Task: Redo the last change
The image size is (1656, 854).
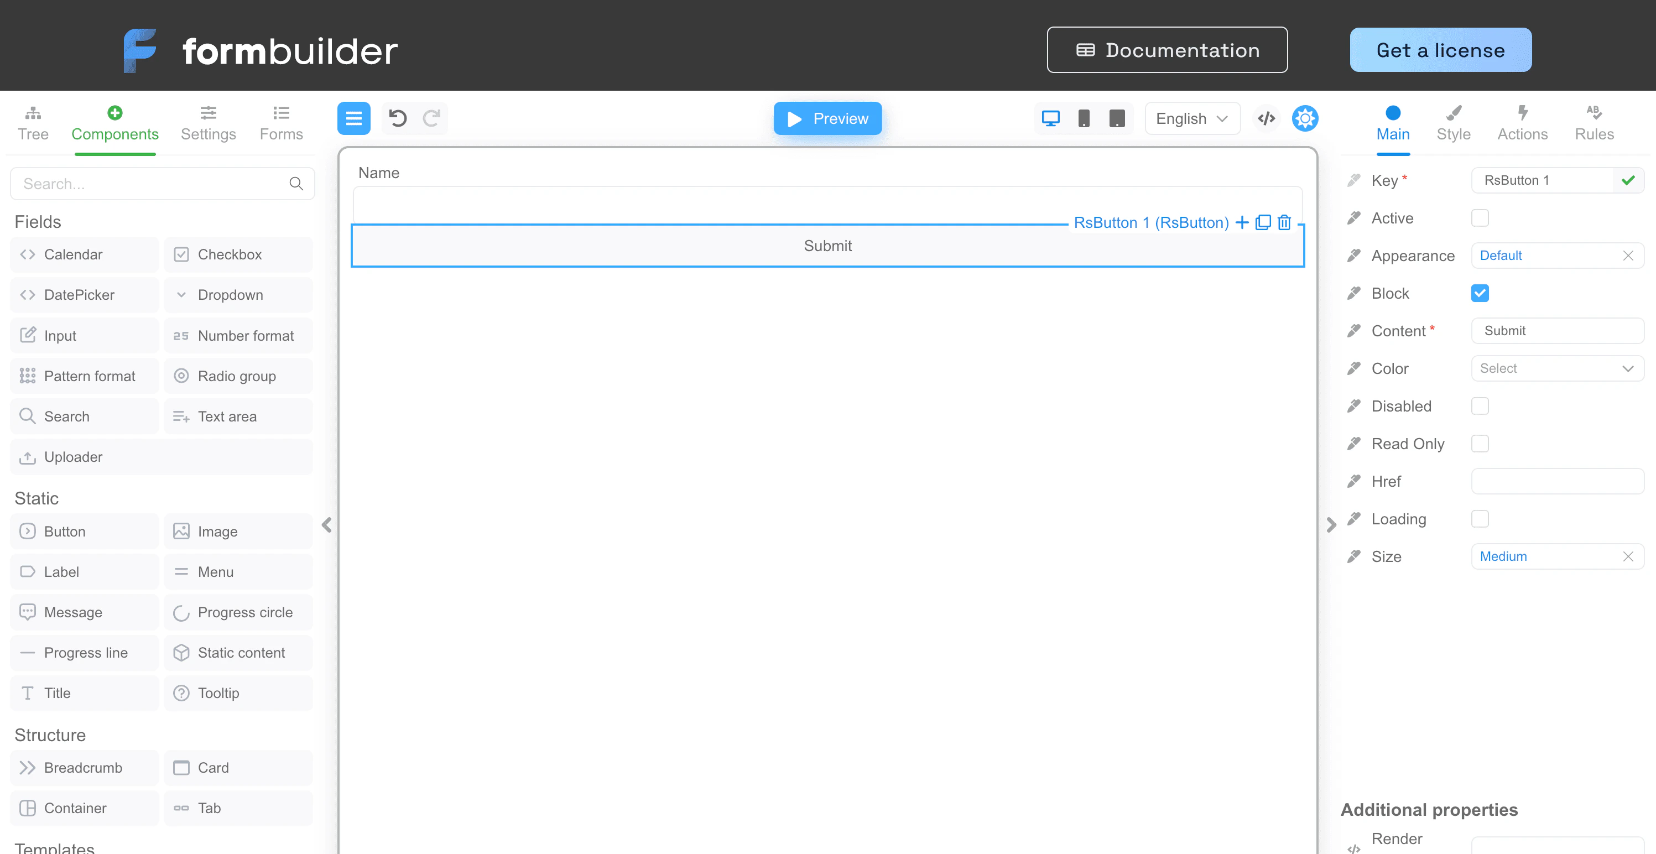Action: click(x=432, y=118)
